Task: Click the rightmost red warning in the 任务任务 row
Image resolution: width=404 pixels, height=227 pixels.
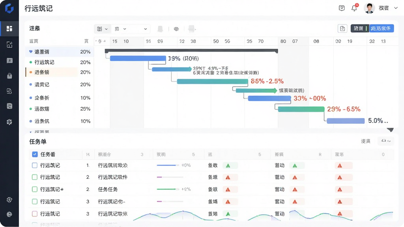Action: point(340,190)
